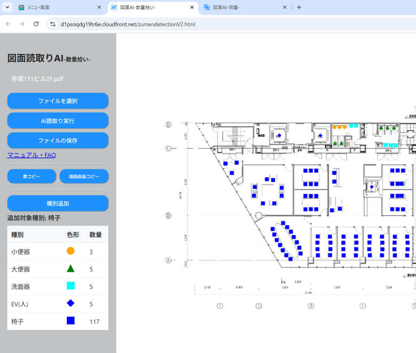This screenshot has width=416, height=353.
Task: Expand the tab search dropdown arrow
Action: click(x=7, y=7)
